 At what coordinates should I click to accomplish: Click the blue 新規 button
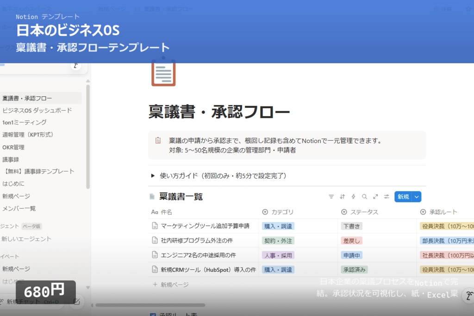pyautogui.click(x=404, y=197)
